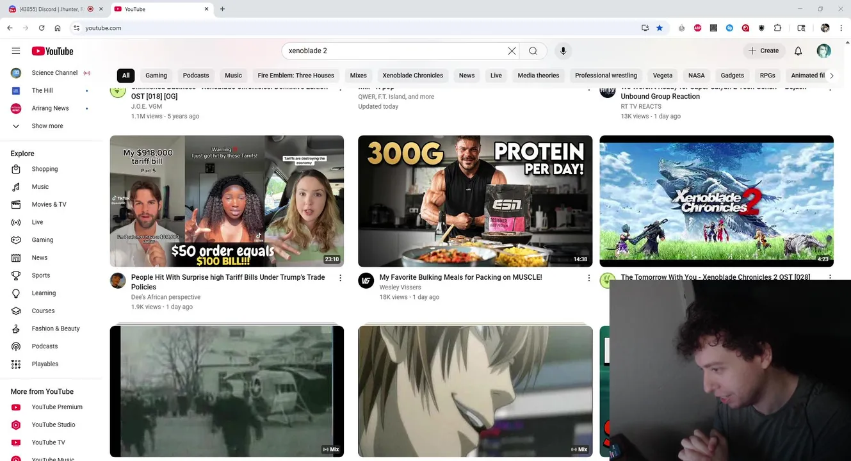Screen dimensions: 851x461
Task: Reload the page
Action: click(x=42, y=28)
